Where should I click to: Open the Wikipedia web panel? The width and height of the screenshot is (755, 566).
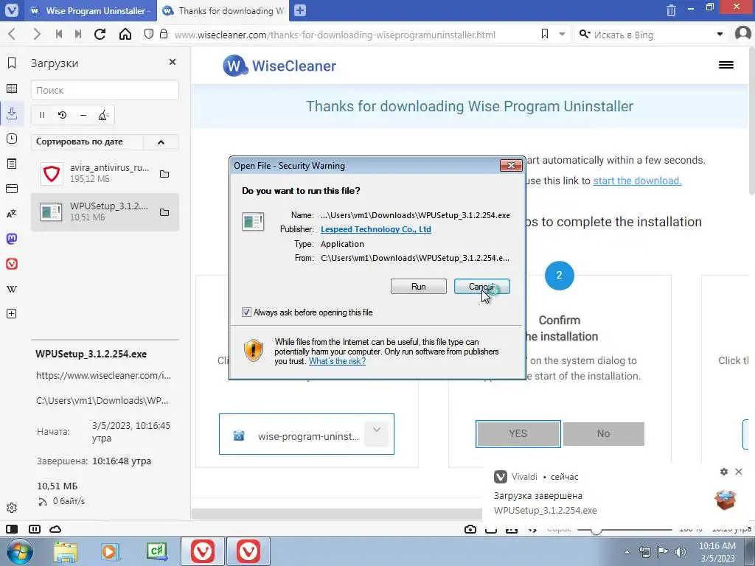[12, 289]
